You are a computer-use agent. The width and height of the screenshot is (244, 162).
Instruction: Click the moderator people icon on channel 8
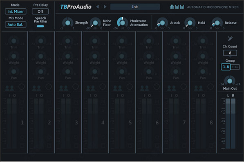point(198,88)
